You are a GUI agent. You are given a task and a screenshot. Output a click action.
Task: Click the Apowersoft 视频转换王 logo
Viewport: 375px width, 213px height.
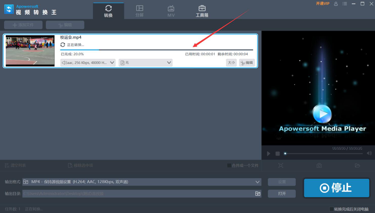30,10
